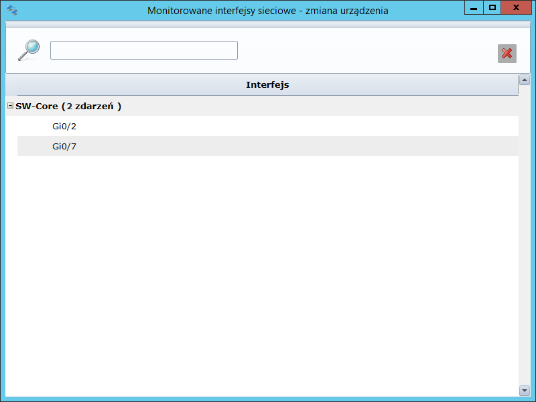Click the scroll up arrow

click(x=524, y=80)
